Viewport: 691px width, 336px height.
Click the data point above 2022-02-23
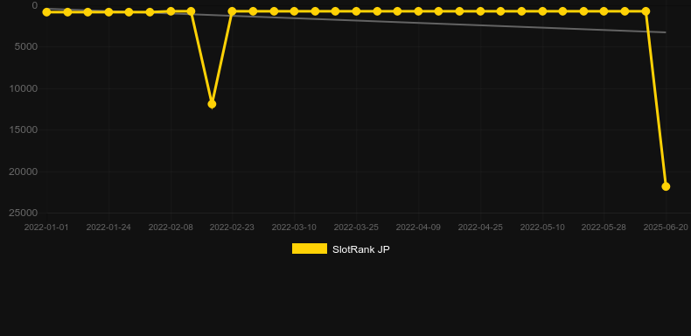pyautogui.click(x=233, y=11)
